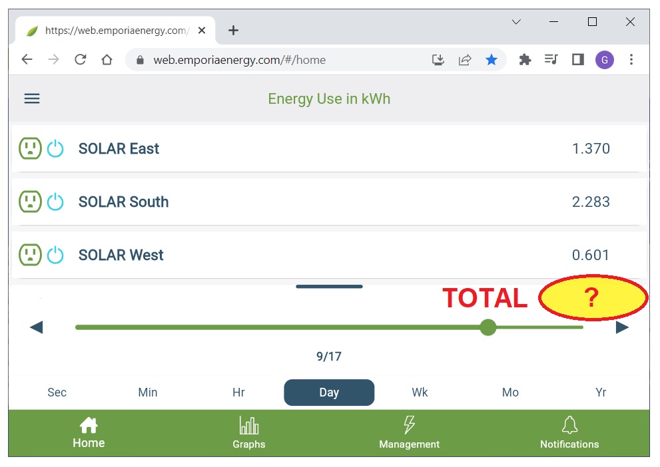Image resolution: width=660 pixels, height=467 pixels.
Task: Go to the Home tab
Action: coord(89,433)
